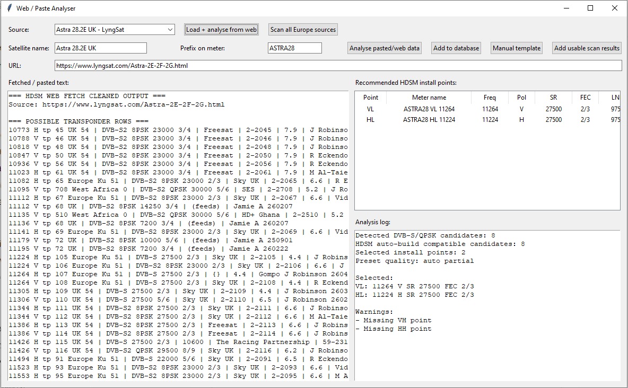Click the VL: 11264 V SR 27500 log line

coord(415,286)
